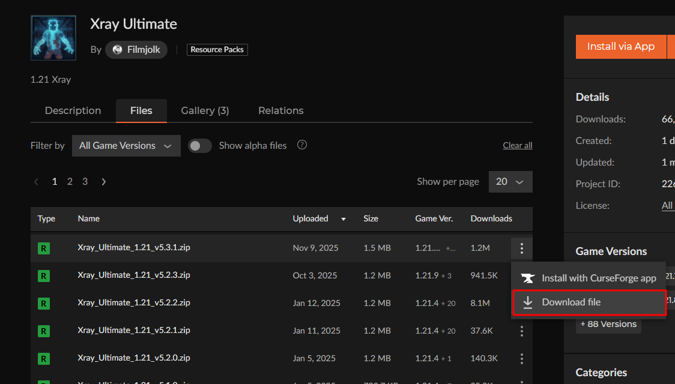The width and height of the screenshot is (675, 384).
Task: Click the 1.21.9 + 3 game version cell
Action: tap(433, 275)
